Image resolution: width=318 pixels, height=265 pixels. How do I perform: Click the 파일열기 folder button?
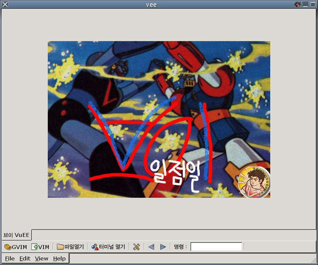click(70, 247)
